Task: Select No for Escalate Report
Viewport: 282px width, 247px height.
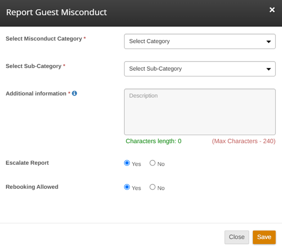Action: pos(152,163)
